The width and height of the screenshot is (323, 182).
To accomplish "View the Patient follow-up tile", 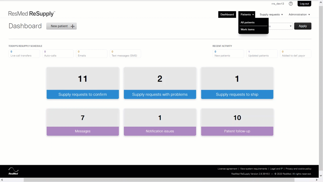I will point(237,122).
